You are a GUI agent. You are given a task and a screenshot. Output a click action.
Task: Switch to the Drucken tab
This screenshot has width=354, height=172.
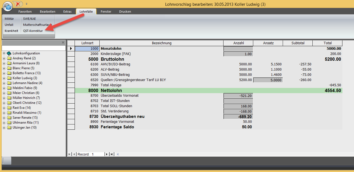125,12
